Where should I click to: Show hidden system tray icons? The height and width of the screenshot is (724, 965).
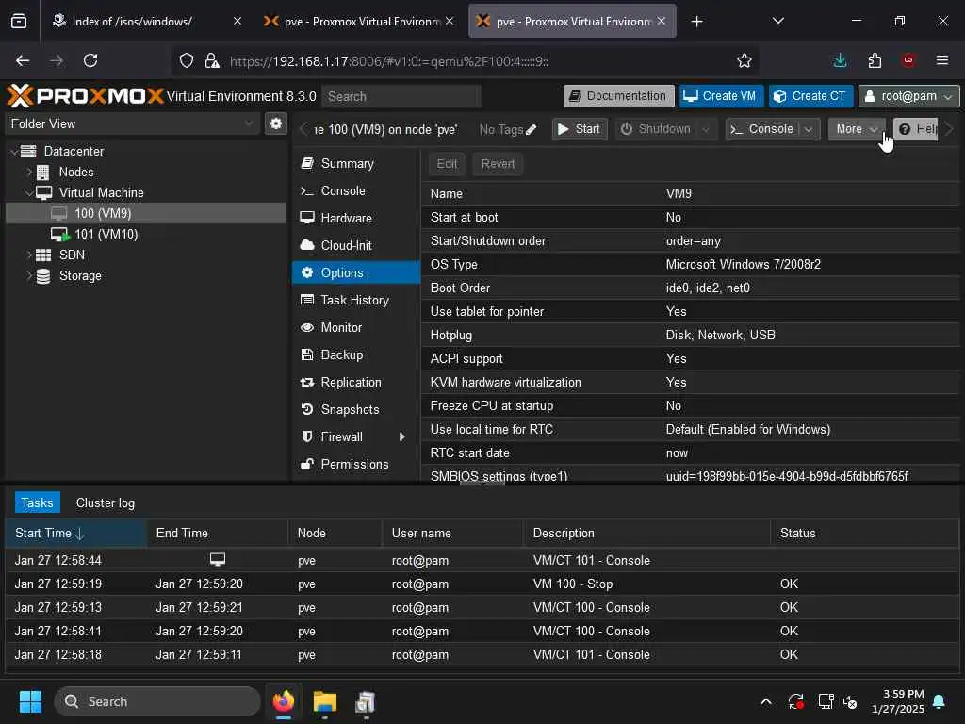pyautogui.click(x=765, y=701)
